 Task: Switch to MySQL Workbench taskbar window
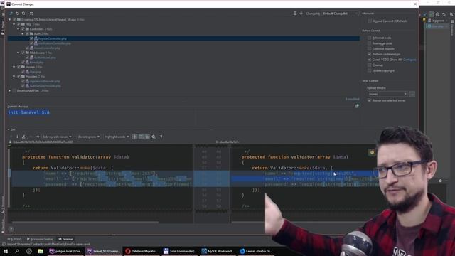218,251
